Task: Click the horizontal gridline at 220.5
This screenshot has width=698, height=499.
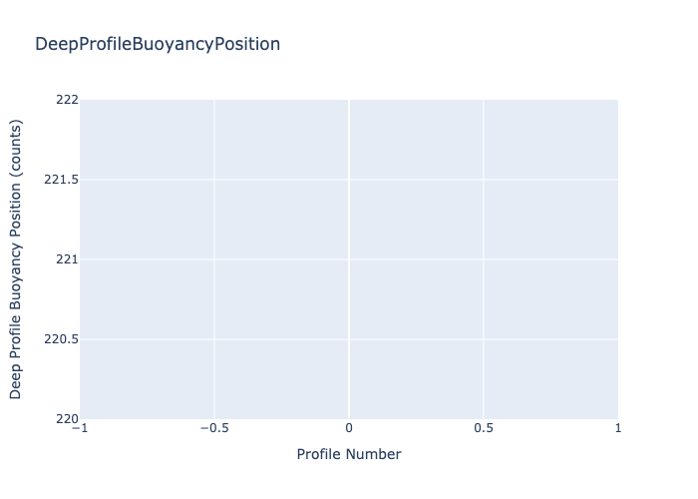Action: tap(279, 339)
